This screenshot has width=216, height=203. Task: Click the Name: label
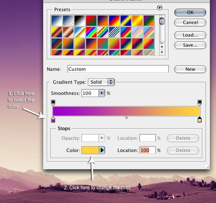[x=54, y=69]
